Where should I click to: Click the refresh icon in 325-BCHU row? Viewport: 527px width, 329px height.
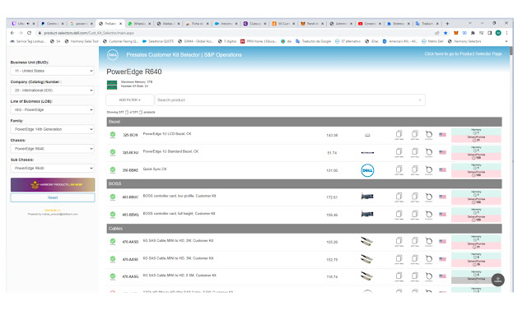(428, 152)
